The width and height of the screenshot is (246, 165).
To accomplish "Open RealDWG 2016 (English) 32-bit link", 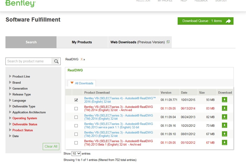I will click(120, 100).
